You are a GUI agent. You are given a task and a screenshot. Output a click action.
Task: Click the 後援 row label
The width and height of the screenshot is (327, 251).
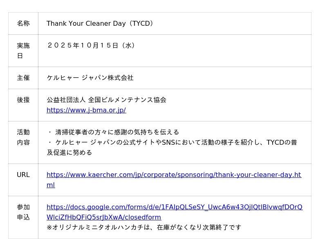23,100
